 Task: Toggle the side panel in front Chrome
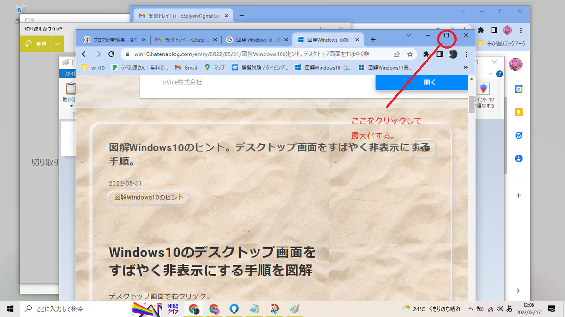[439, 54]
